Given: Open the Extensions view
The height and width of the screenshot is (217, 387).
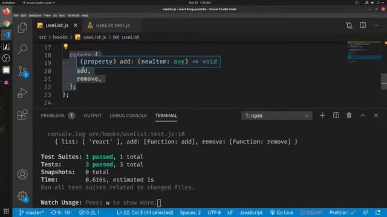Looking at the screenshot, I should pyautogui.click(x=22, y=115).
